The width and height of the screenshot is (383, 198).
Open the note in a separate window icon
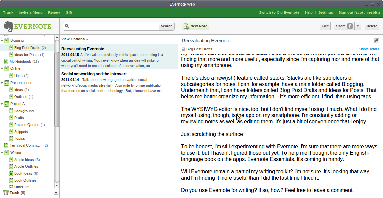377,41
